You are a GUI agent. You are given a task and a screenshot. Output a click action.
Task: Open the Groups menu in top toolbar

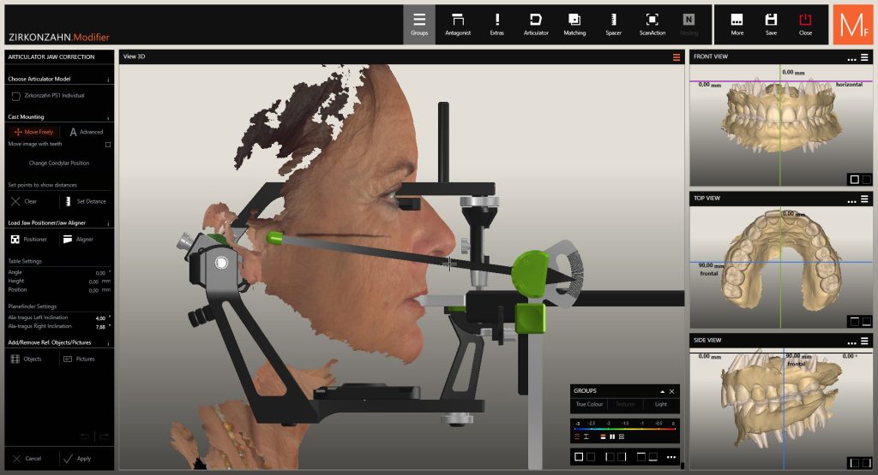point(419,23)
